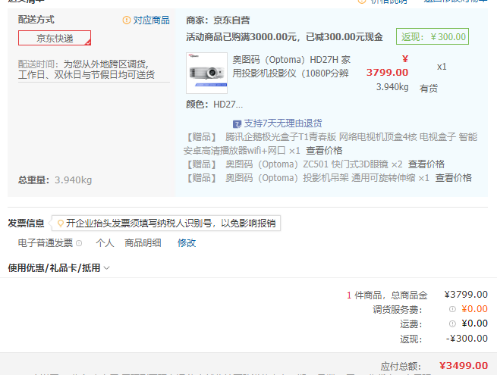This screenshot has width=497, height=375.
Task: Click the 颜色: HD27... text
Action: (214, 105)
